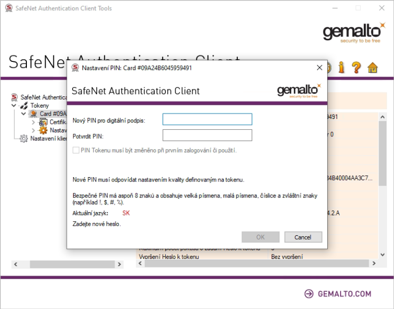Click SafeNet logo icon in main title bar
The image size is (394, 309).
point(9,8)
